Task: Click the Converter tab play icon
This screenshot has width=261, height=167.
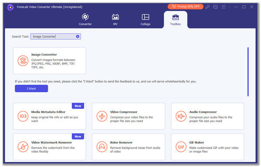Action: point(85,17)
